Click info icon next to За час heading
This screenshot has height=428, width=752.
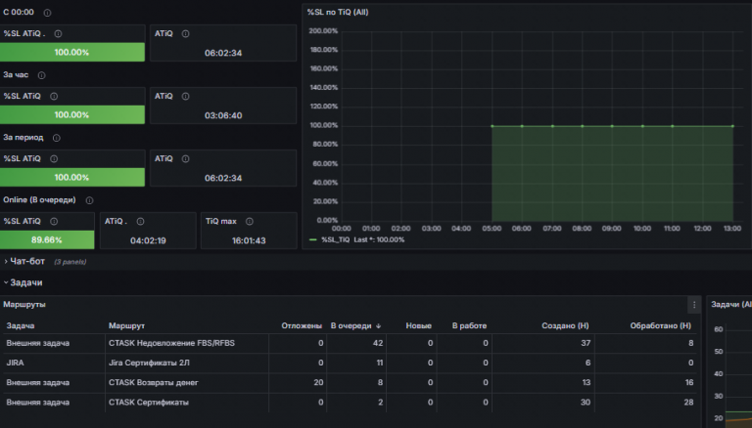coord(42,75)
